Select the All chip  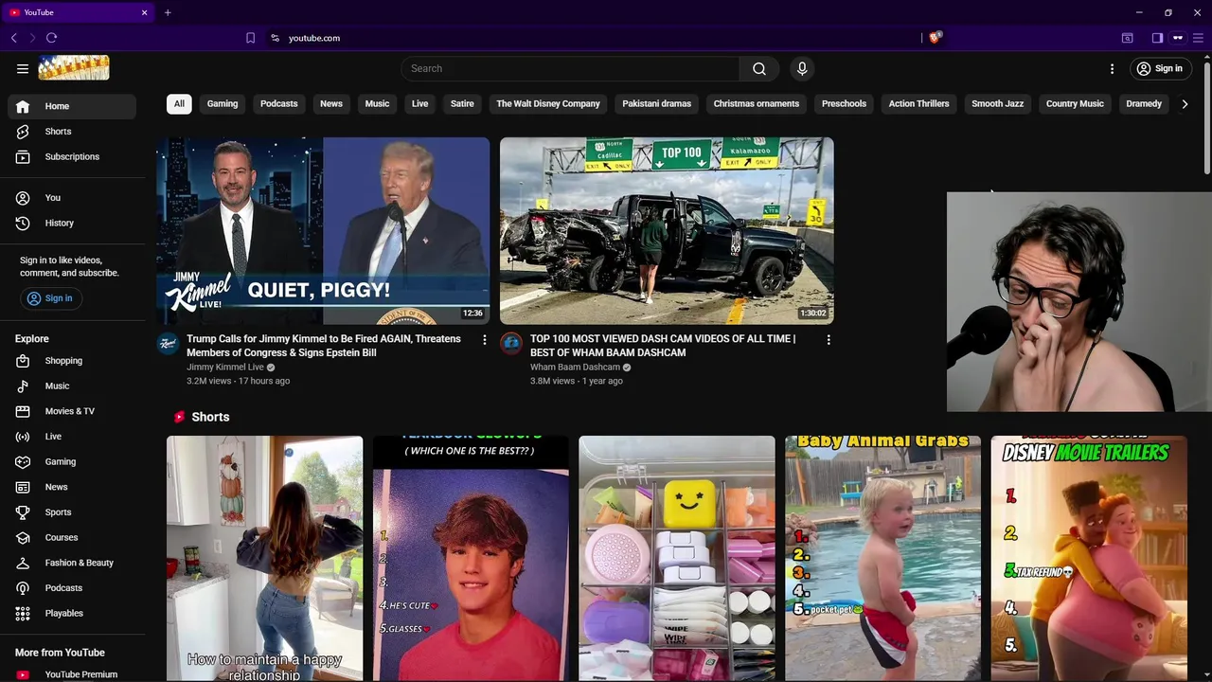pos(179,104)
